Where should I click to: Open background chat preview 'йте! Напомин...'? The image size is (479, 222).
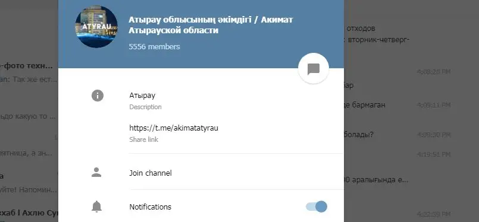pyautogui.click(x=29, y=190)
